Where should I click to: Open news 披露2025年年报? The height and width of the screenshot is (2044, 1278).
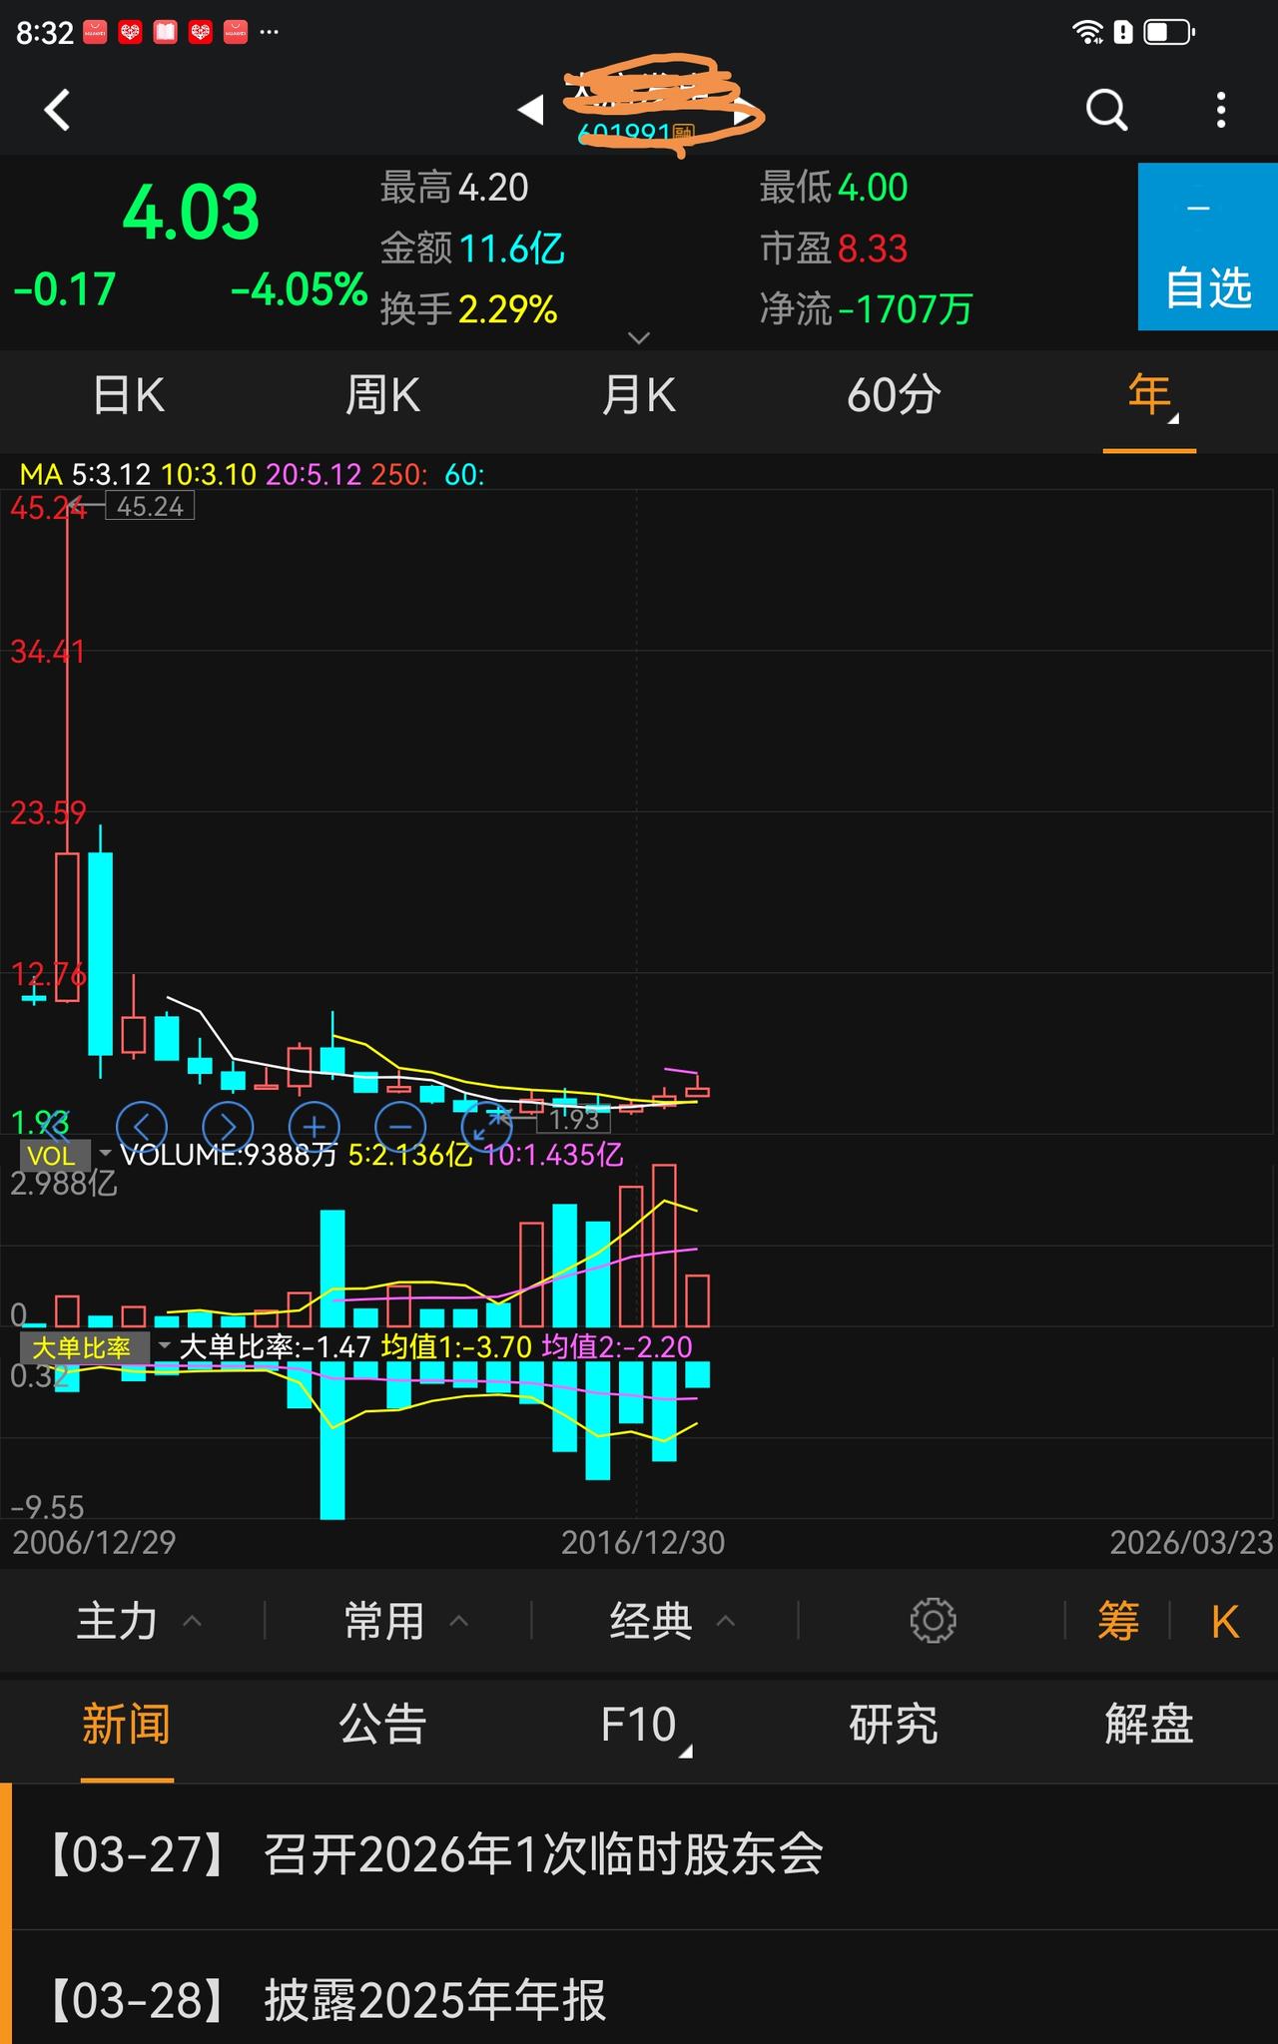[x=639, y=1988]
